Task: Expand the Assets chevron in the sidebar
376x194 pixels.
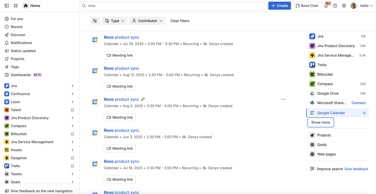Action: (72, 150)
